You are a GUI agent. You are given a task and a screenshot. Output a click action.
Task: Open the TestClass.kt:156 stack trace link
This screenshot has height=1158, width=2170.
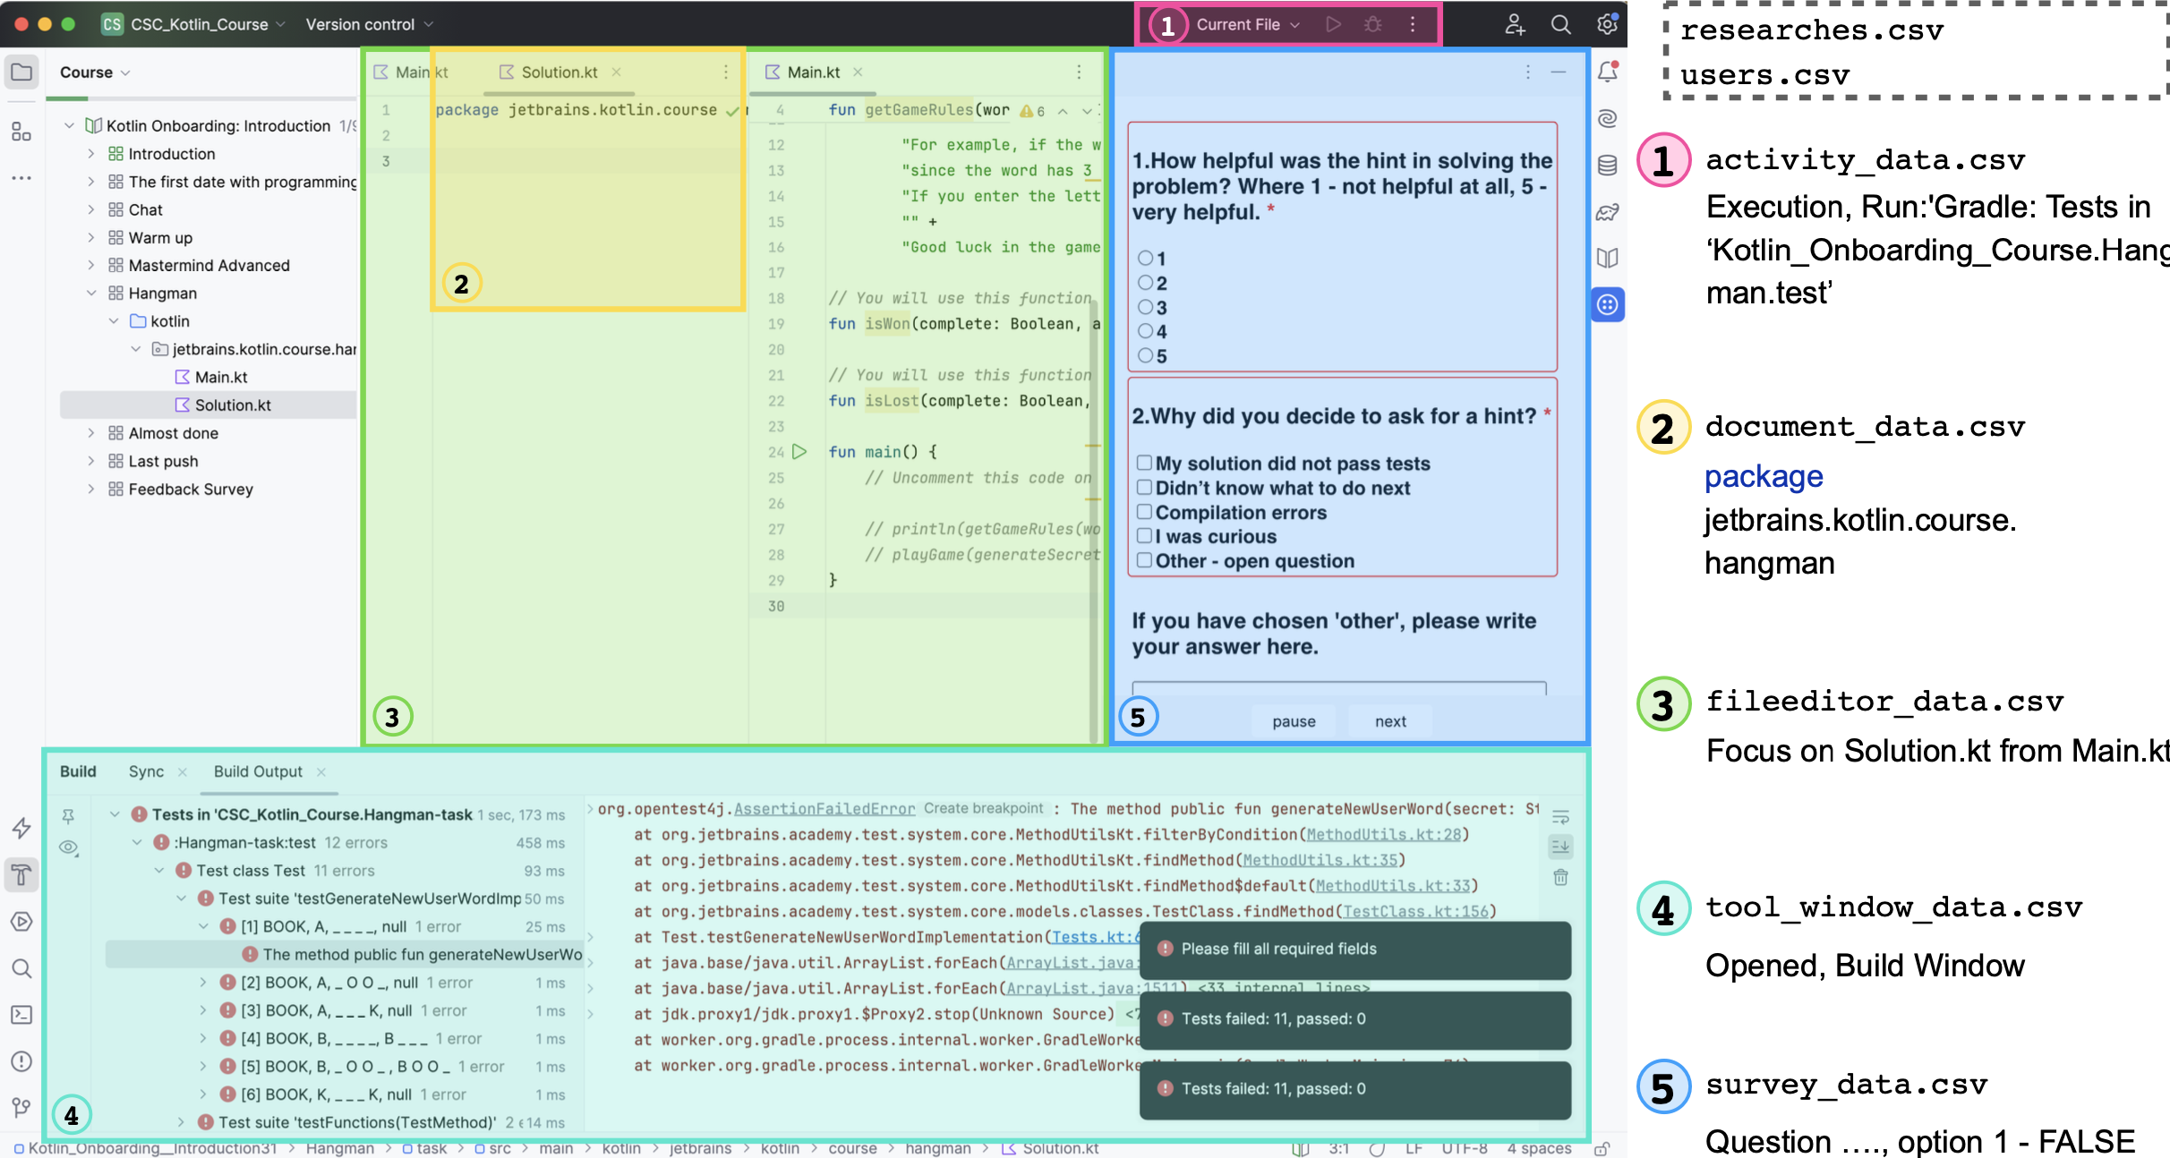click(1415, 912)
